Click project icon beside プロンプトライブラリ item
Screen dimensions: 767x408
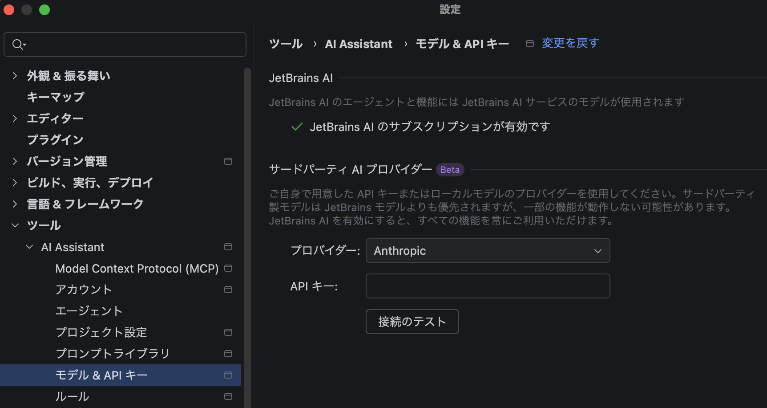pyautogui.click(x=228, y=354)
